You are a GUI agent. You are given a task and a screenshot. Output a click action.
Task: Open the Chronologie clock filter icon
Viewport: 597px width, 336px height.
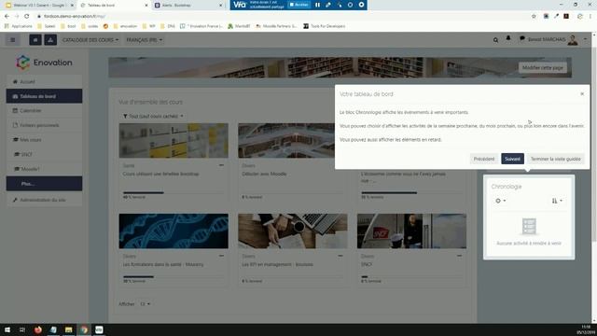coord(500,201)
